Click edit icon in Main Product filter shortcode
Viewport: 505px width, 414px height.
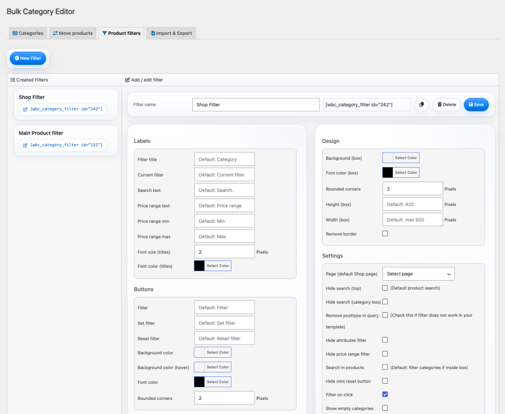click(x=25, y=145)
